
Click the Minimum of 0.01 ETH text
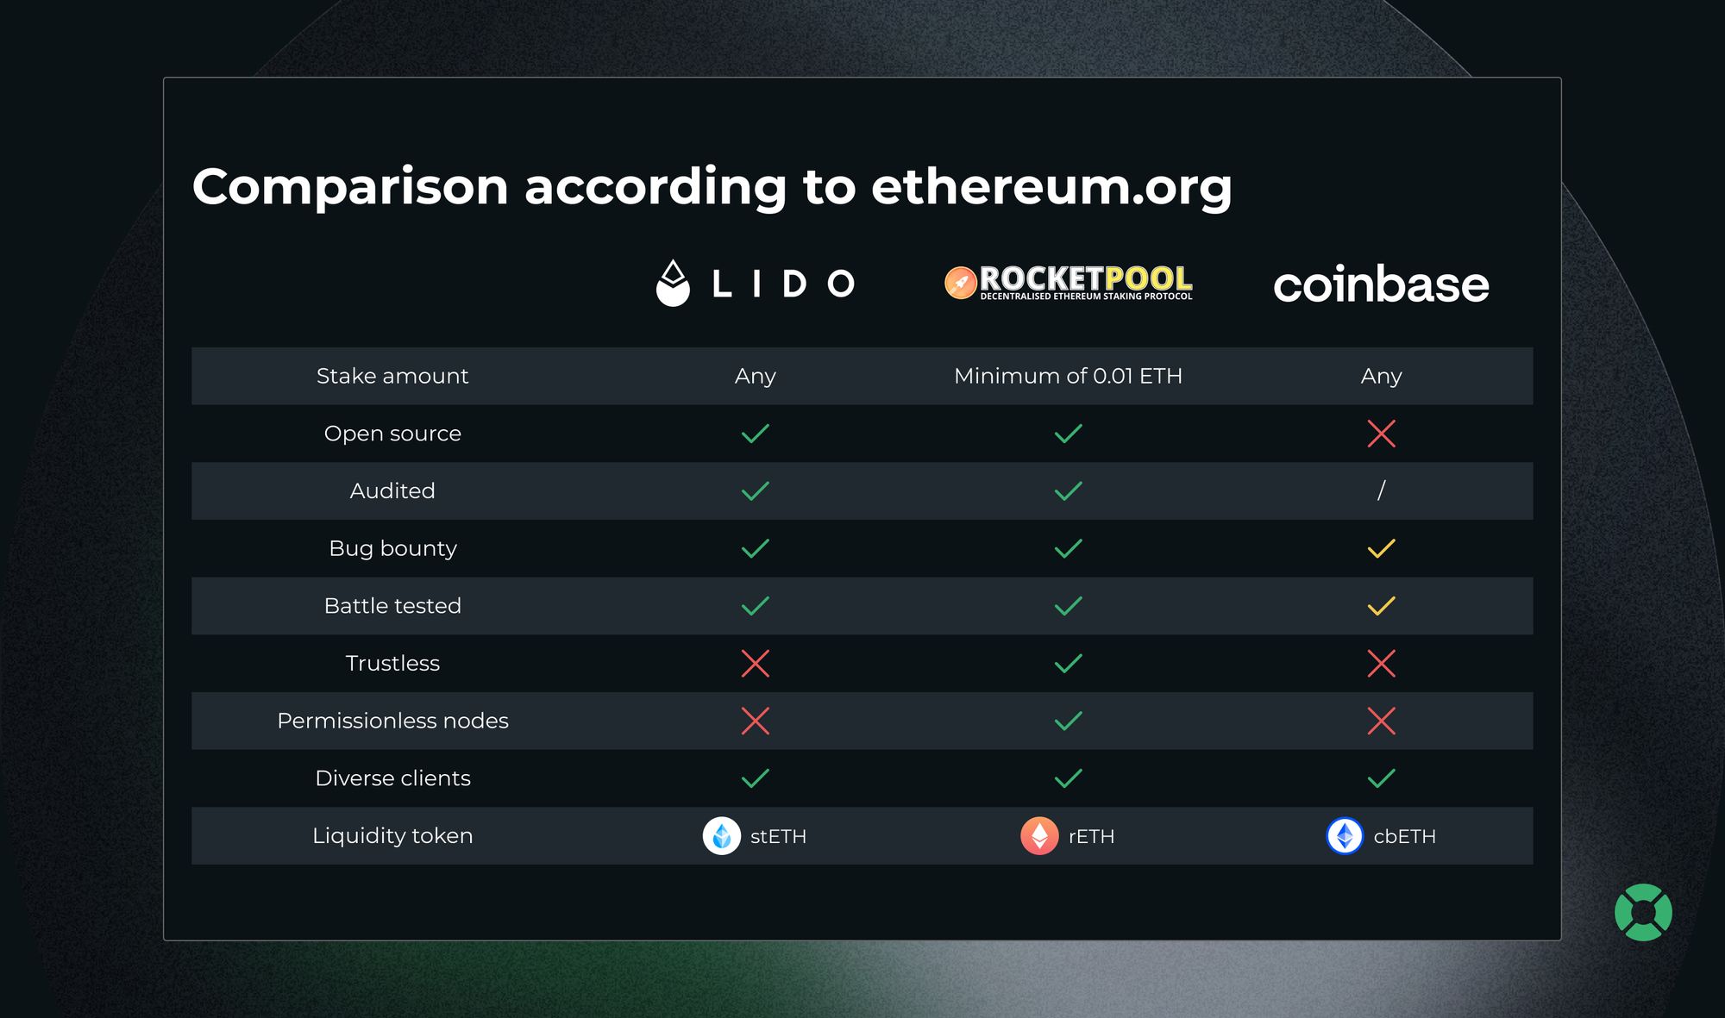click(1068, 376)
